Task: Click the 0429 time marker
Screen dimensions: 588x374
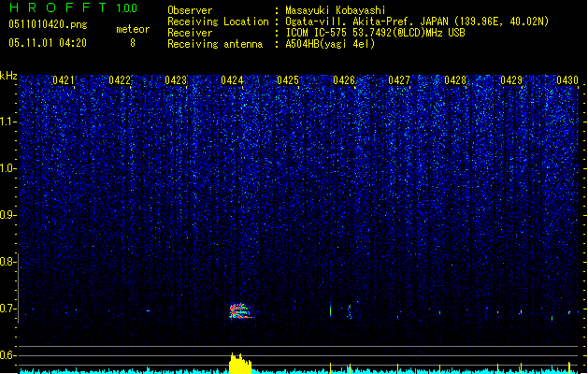Action: pyautogui.click(x=511, y=80)
